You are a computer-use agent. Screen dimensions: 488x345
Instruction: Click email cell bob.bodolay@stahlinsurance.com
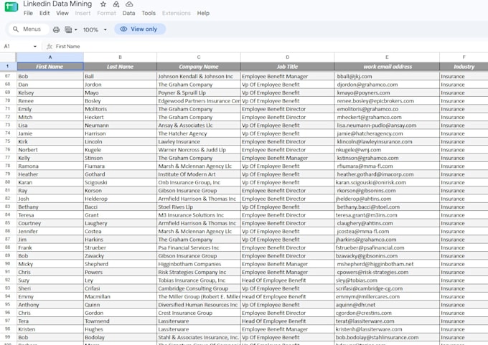tap(387, 337)
